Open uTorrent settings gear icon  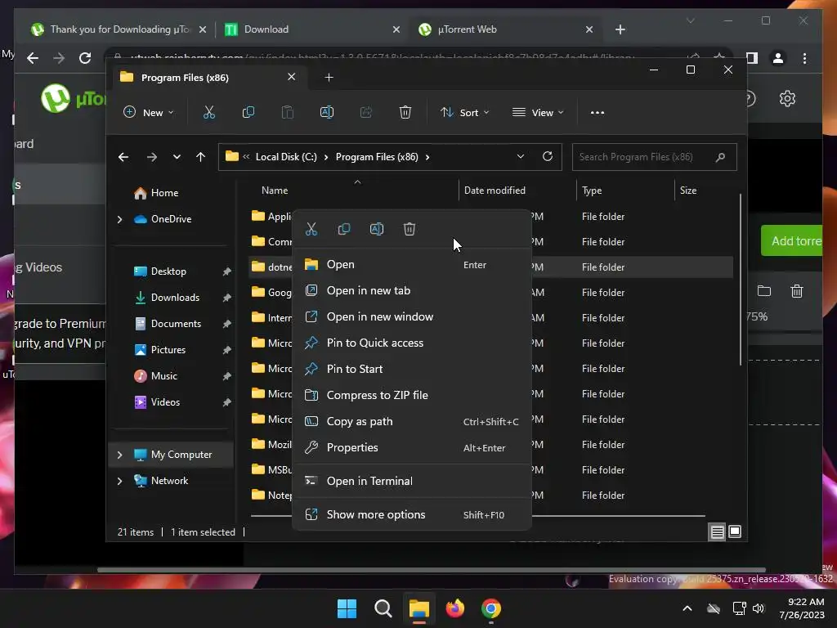coord(787,98)
